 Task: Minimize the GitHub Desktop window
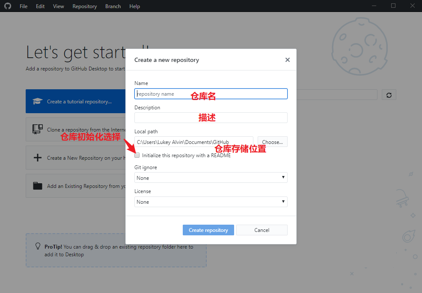coord(374,6)
